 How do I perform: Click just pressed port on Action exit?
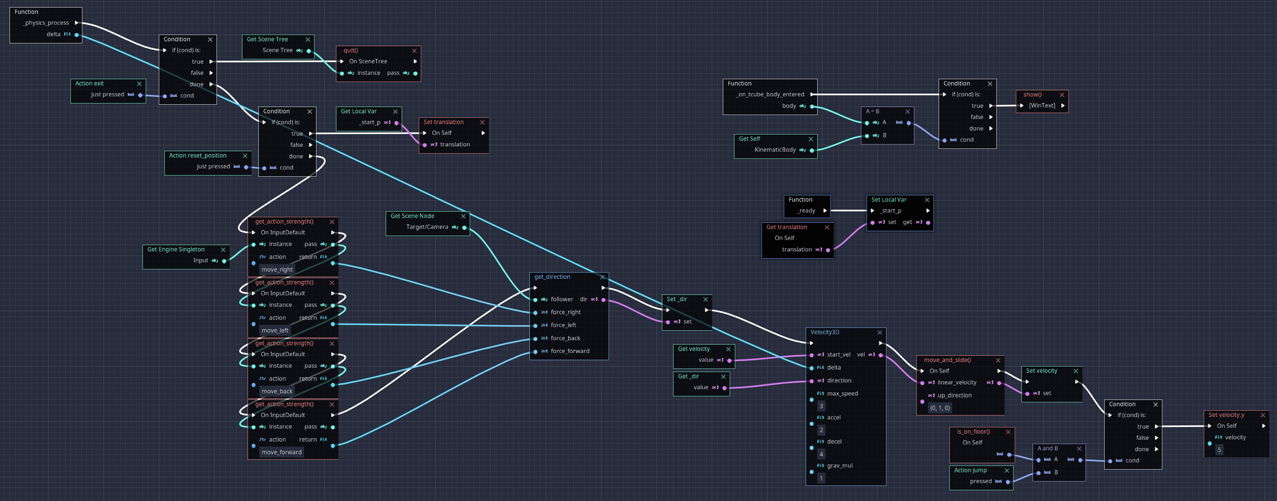pos(140,95)
